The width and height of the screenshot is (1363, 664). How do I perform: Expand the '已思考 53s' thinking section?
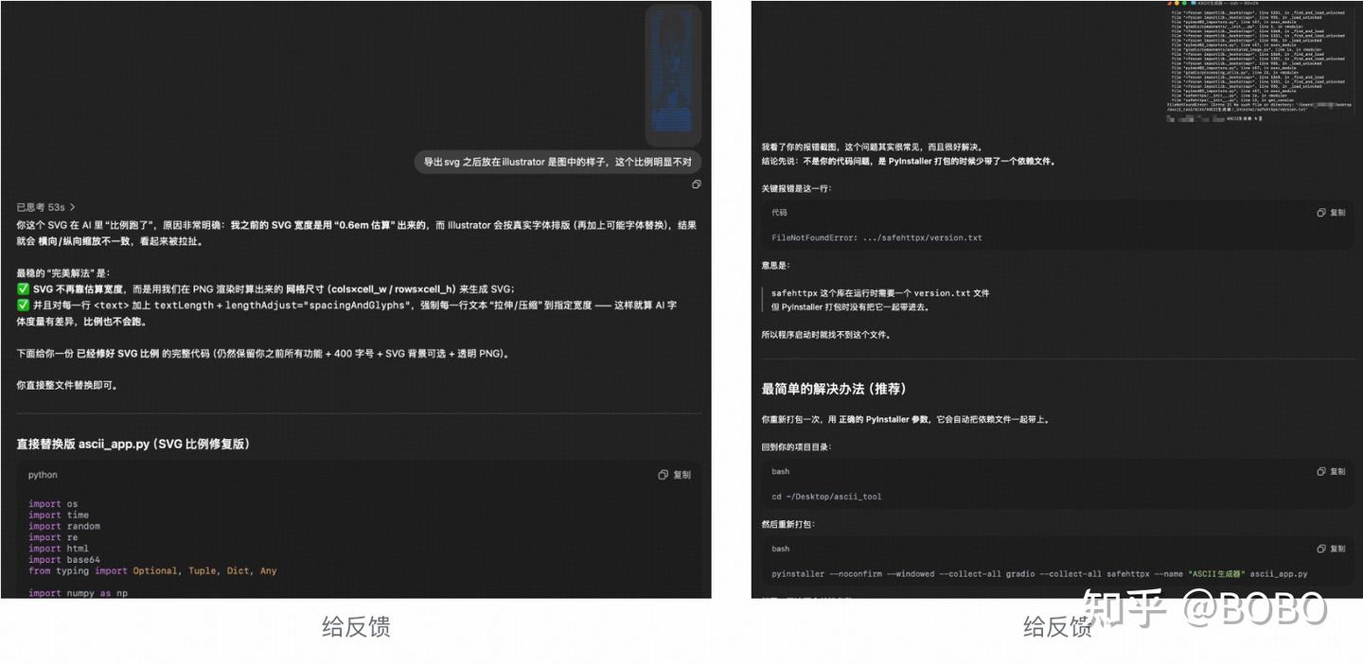[45, 206]
